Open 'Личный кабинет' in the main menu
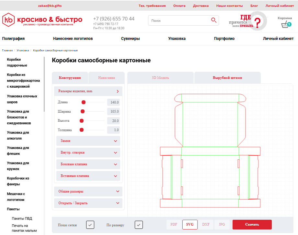This screenshot has width=298, height=235. [278, 39]
